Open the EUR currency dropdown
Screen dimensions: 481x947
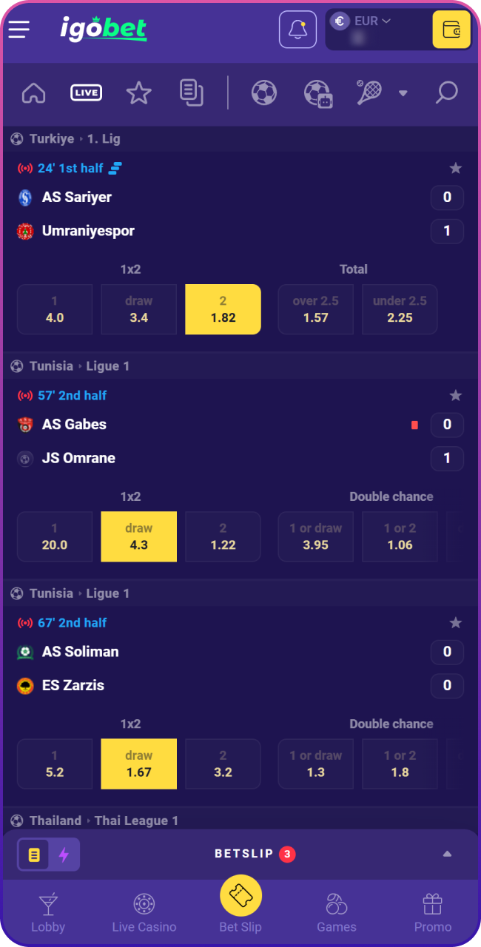click(372, 21)
